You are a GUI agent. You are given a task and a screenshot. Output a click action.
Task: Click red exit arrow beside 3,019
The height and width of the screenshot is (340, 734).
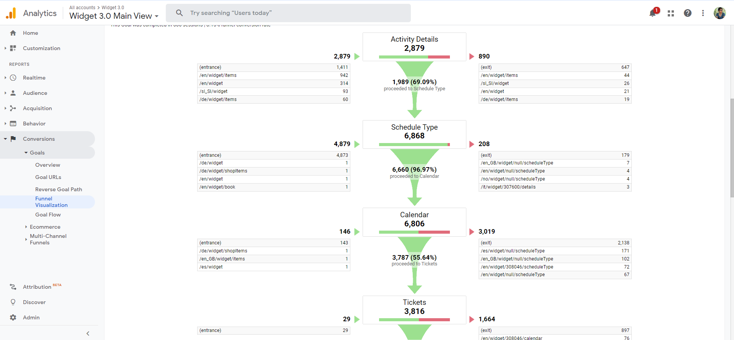[472, 232]
